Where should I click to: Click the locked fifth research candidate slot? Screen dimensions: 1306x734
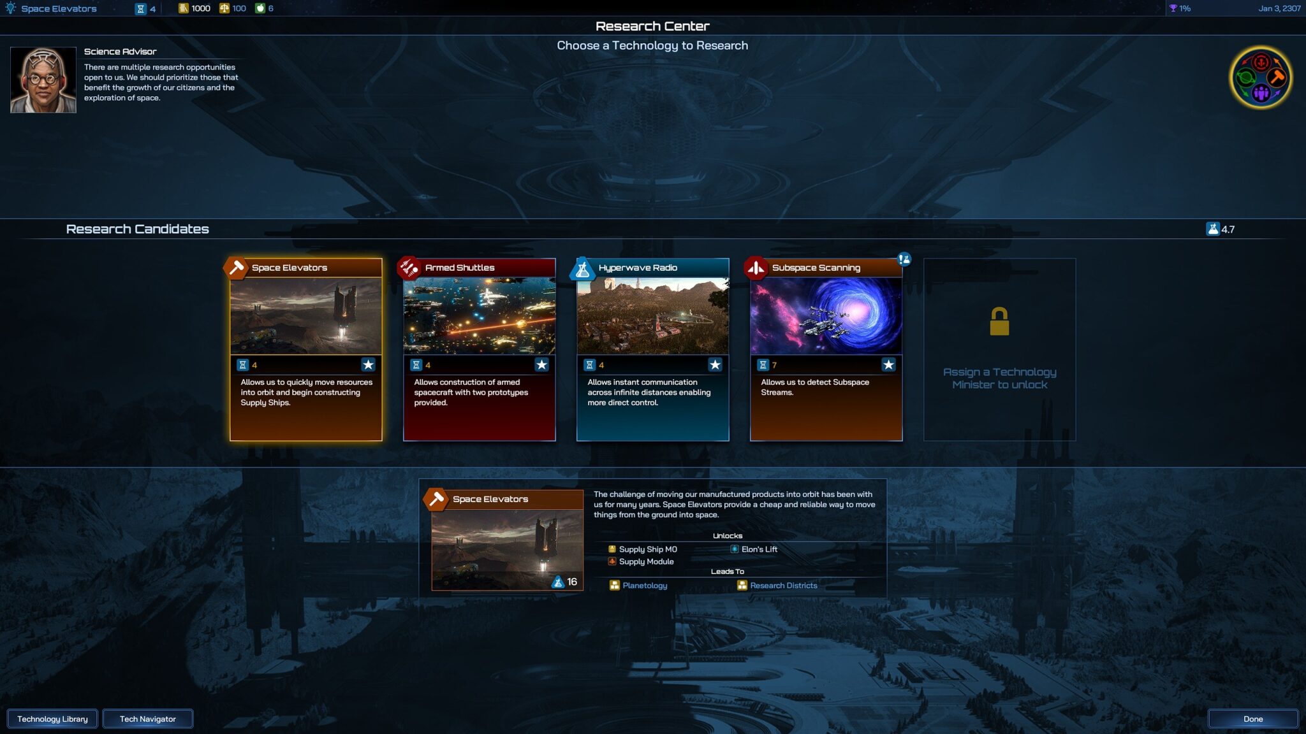[x=999, y=349]
